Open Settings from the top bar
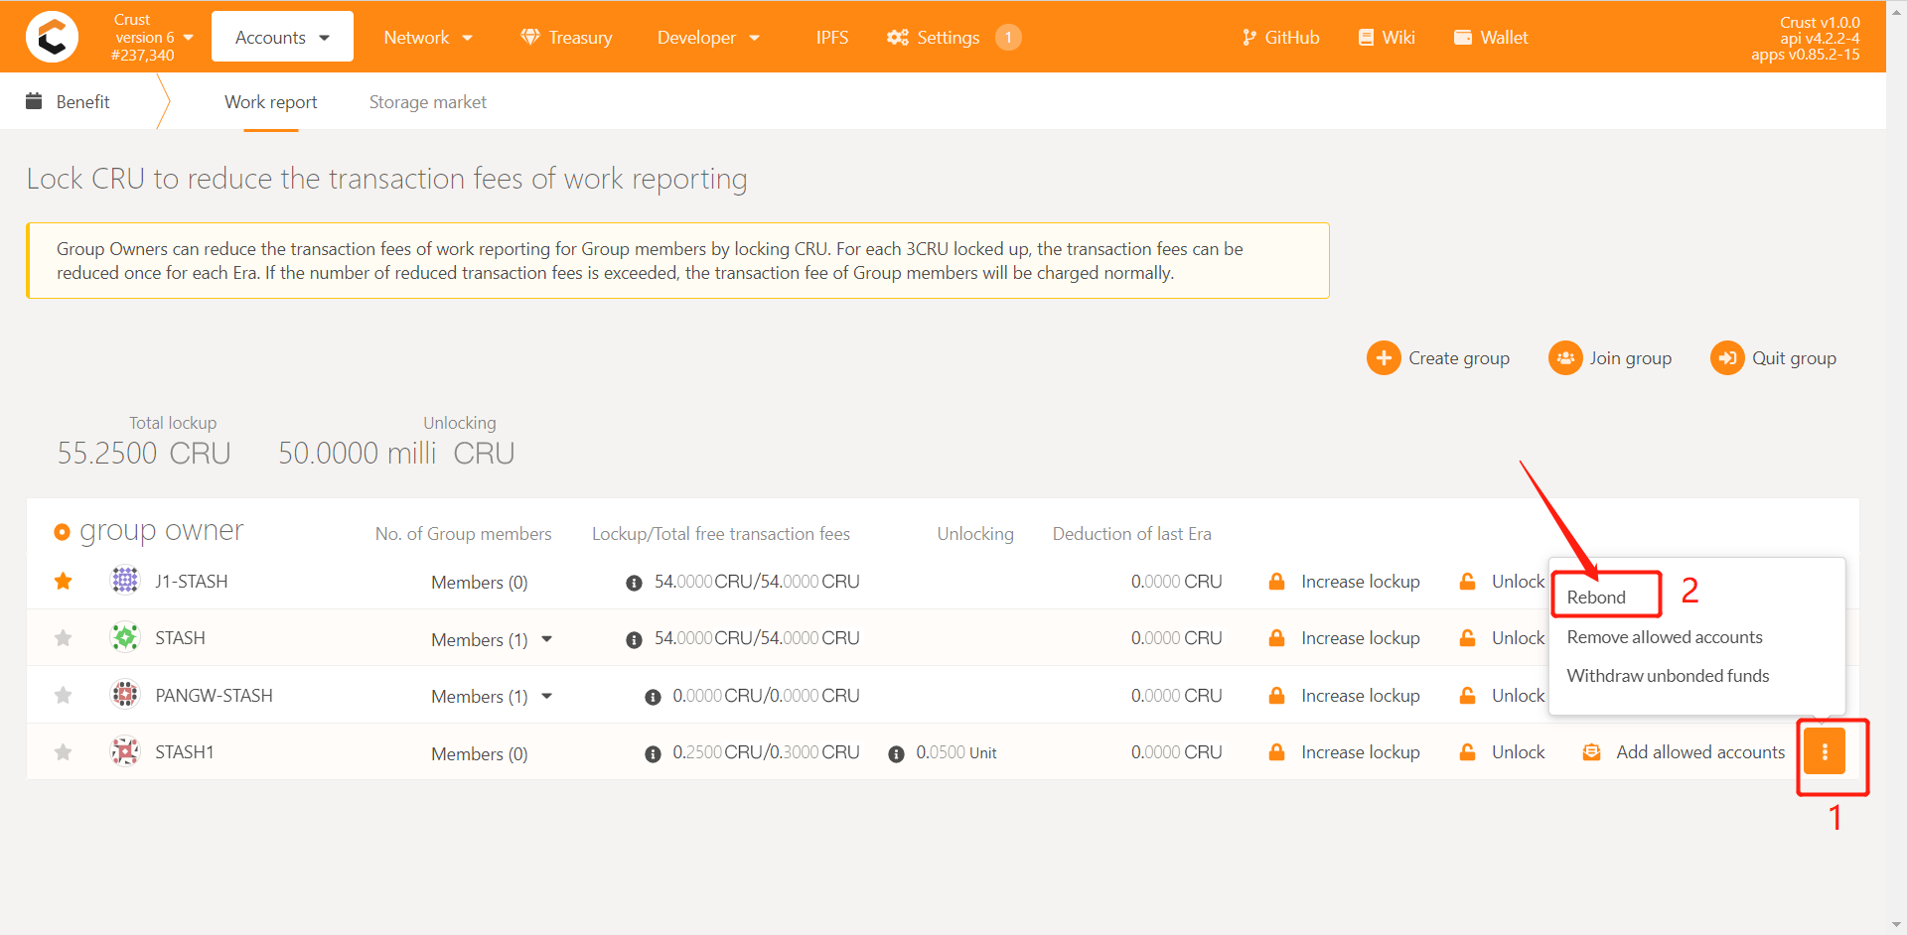This screenshot has height=935, width=1907. tap(934, 38)
